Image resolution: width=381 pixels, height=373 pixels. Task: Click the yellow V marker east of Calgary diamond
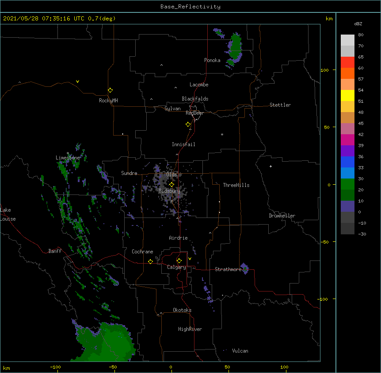pyautogui.click(x=190, y=259)
